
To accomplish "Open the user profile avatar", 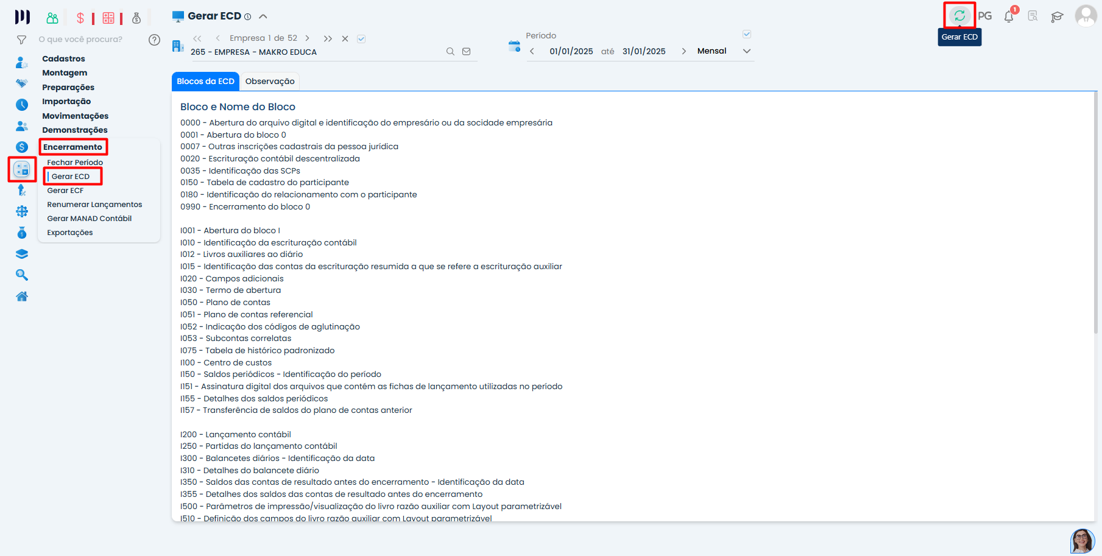I will coord(1086,16).
